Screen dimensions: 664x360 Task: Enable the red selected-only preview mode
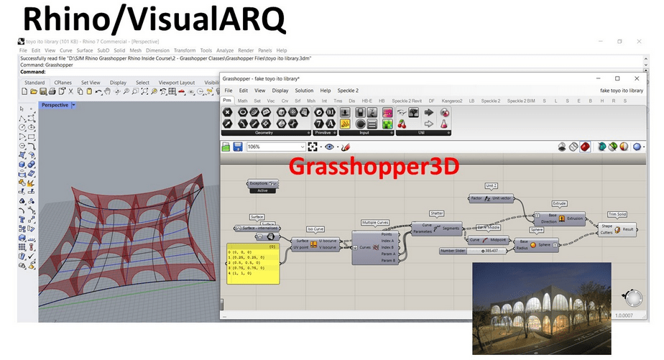[586, 147]
